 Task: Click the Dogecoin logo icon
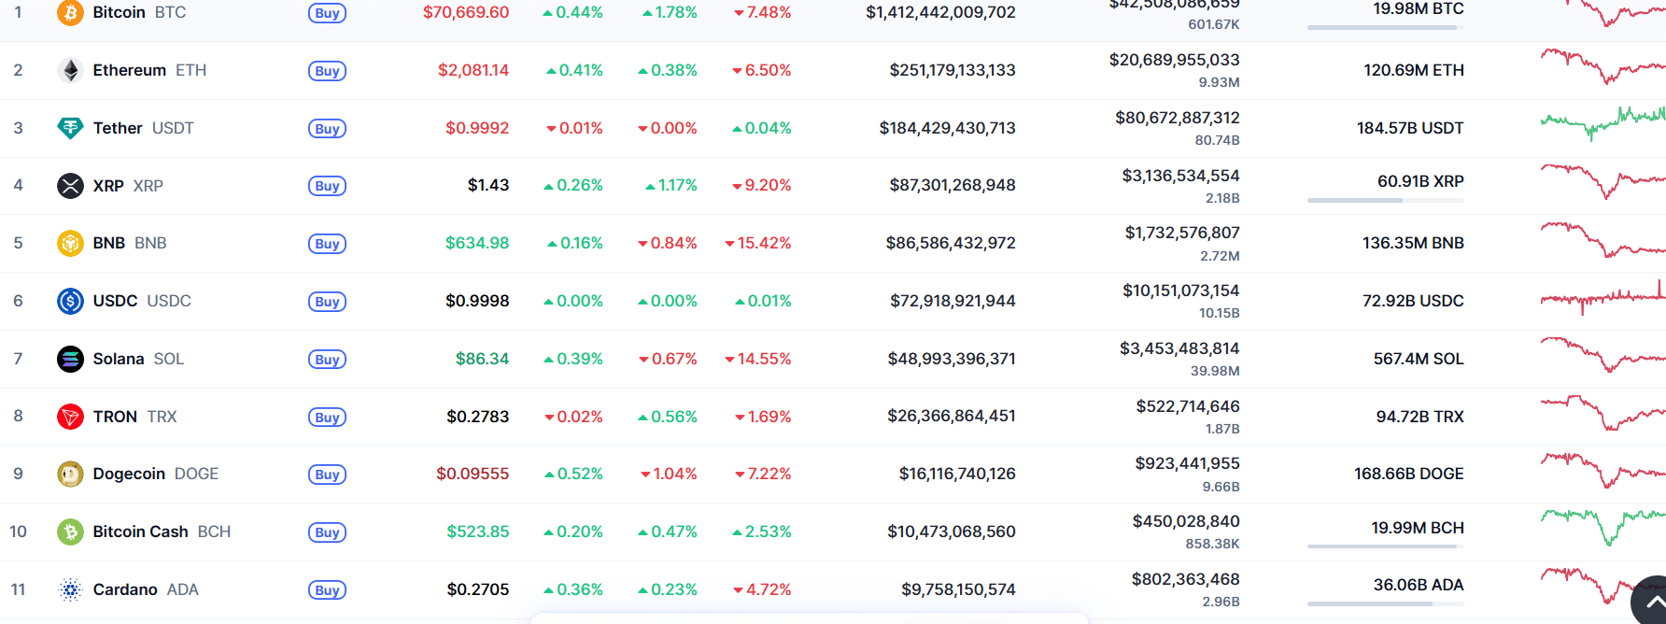(70, 474)
